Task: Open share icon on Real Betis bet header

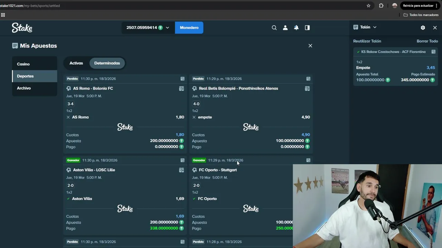Action: click(x=308, y=79)
